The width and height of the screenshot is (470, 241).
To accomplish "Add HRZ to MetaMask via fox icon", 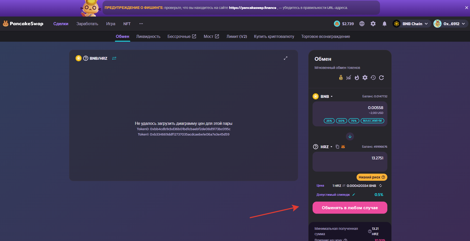I will 343,147.
